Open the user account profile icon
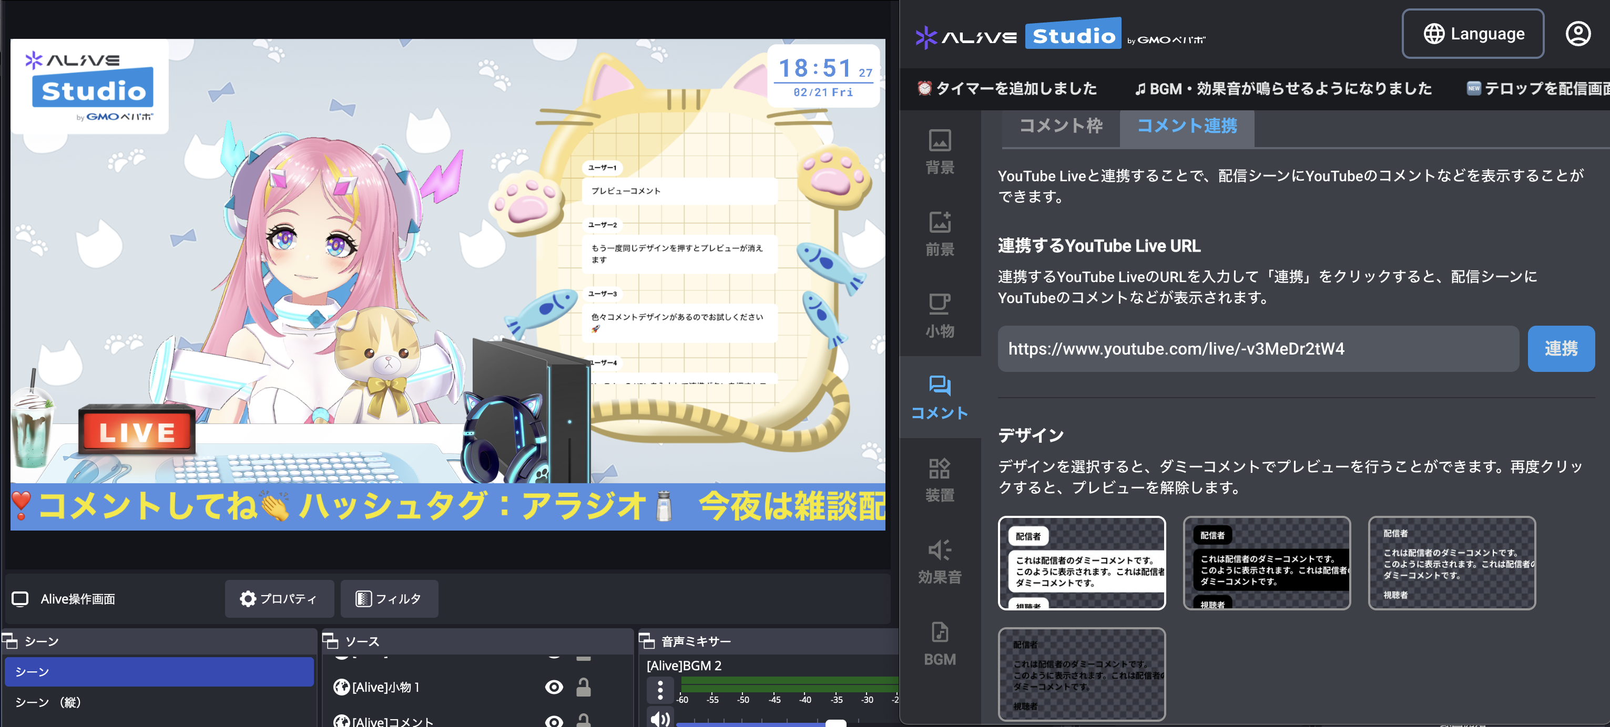 click(1577, 34)
